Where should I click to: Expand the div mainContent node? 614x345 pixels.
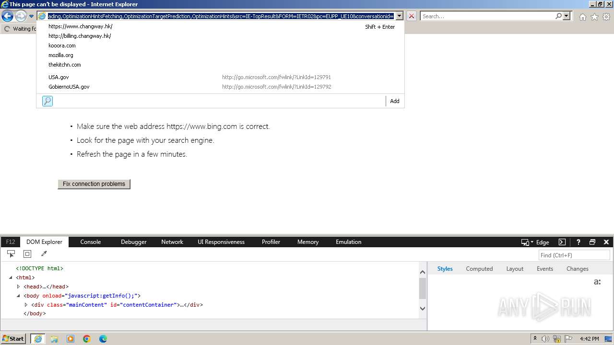(26, 305)
